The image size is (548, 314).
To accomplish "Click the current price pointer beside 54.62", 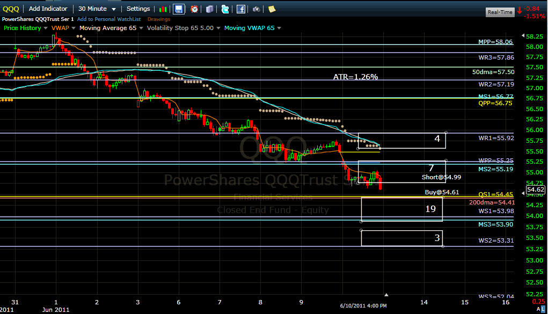I will (523, 193).
